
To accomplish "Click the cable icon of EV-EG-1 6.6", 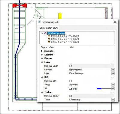I will point(49,39).
